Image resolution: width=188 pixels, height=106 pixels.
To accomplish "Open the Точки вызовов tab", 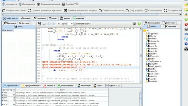I will [x=152, y=23].
